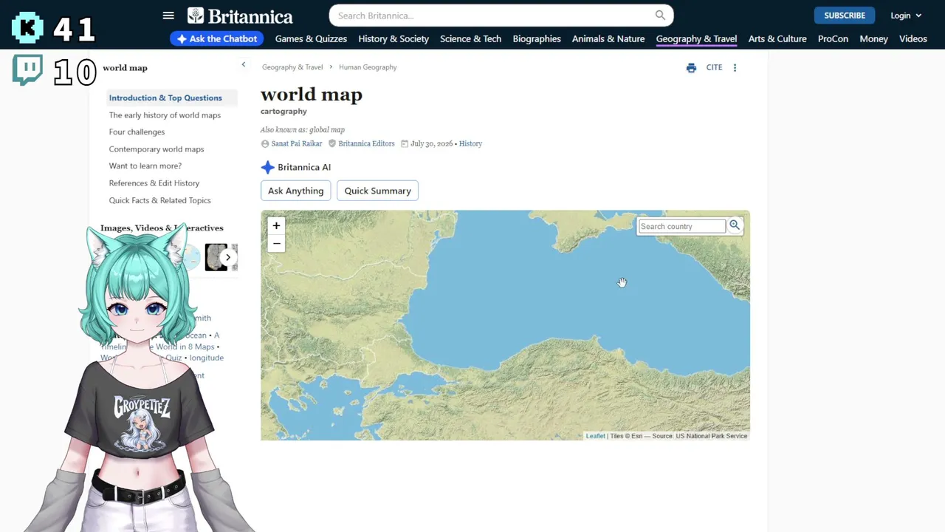Open Britannica Editors link

tap(366, 144)
